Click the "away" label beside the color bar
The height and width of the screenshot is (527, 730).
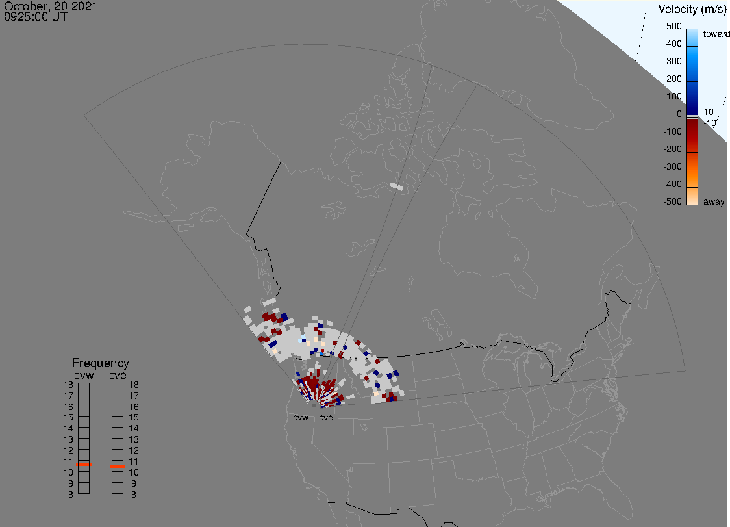pos(714,201)
